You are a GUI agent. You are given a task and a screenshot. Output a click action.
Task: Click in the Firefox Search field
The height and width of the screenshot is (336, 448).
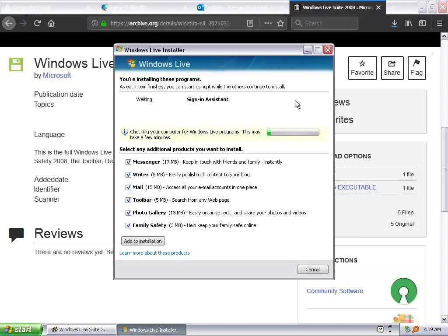325,23
